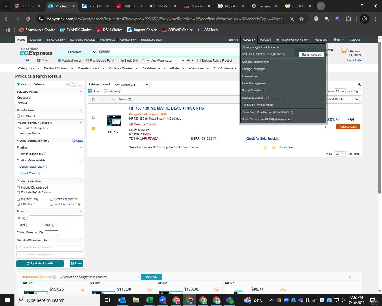Open Orders / Quotes navigation menu

click(x=123, y=68)
